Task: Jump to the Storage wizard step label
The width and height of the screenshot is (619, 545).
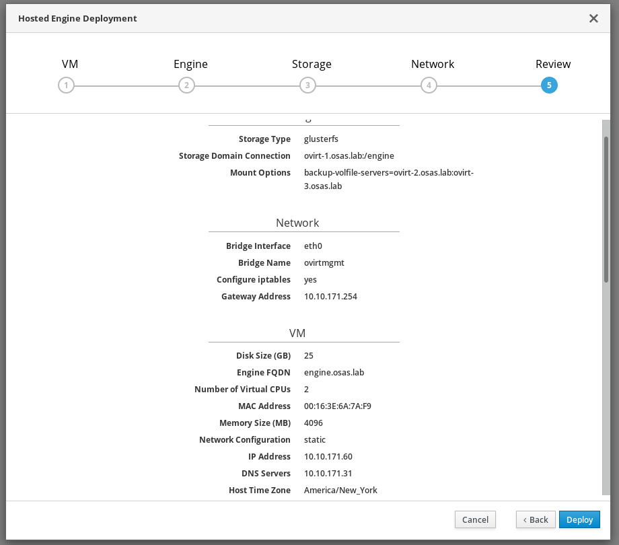Action: [312, 65]
